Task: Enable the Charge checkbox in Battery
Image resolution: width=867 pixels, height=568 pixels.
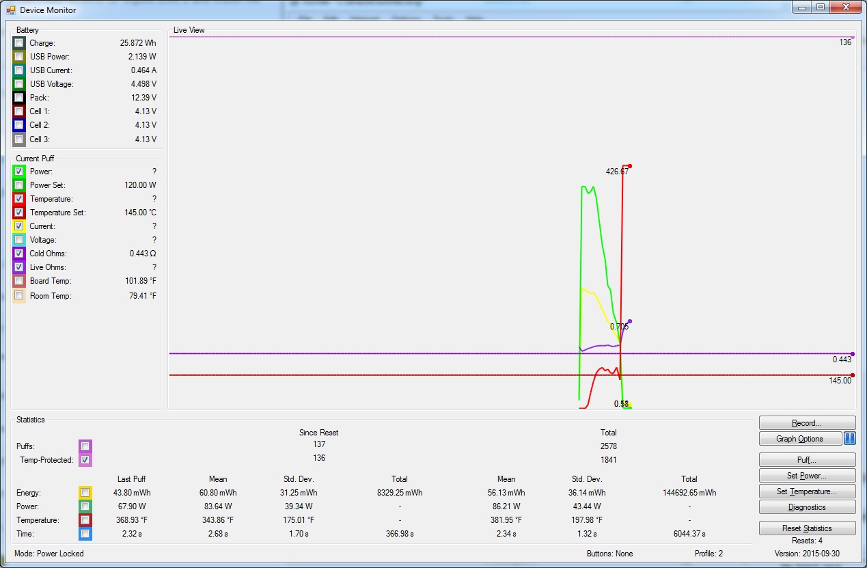Action: coord(18,43)
